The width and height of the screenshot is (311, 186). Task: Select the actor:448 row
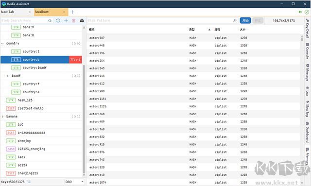[x=193, y=46]
